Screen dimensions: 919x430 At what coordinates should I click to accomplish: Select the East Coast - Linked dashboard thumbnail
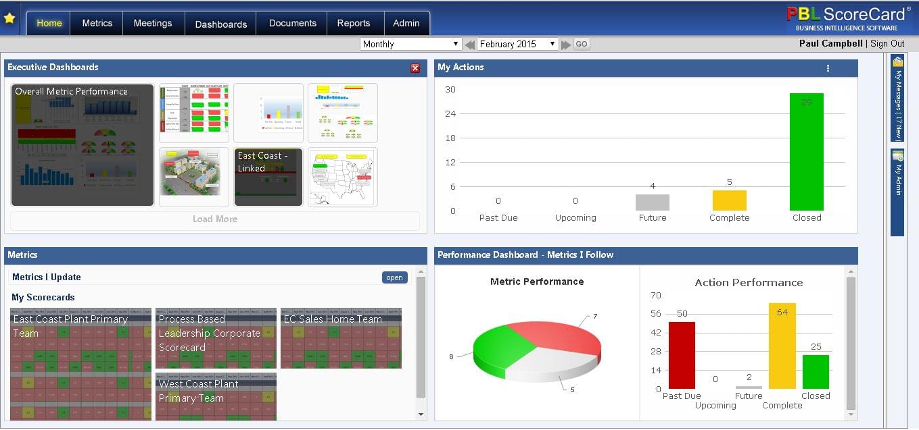(268, 176)
